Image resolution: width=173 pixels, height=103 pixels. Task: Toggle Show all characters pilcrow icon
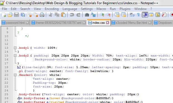click(x=138, y=15)
